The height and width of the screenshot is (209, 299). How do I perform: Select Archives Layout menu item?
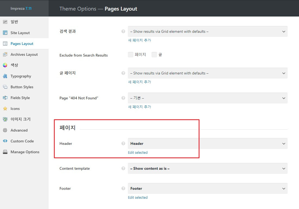point(24,54)
